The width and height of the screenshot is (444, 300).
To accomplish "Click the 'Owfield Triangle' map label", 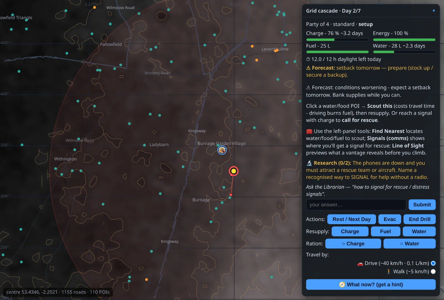I will (x=16, y=17).
